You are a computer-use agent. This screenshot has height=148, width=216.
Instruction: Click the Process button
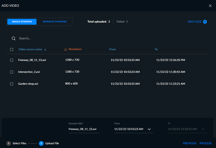click(205, 143)
